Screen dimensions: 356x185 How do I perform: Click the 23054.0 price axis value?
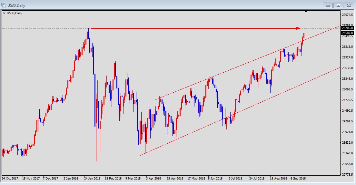pos(347,164)
